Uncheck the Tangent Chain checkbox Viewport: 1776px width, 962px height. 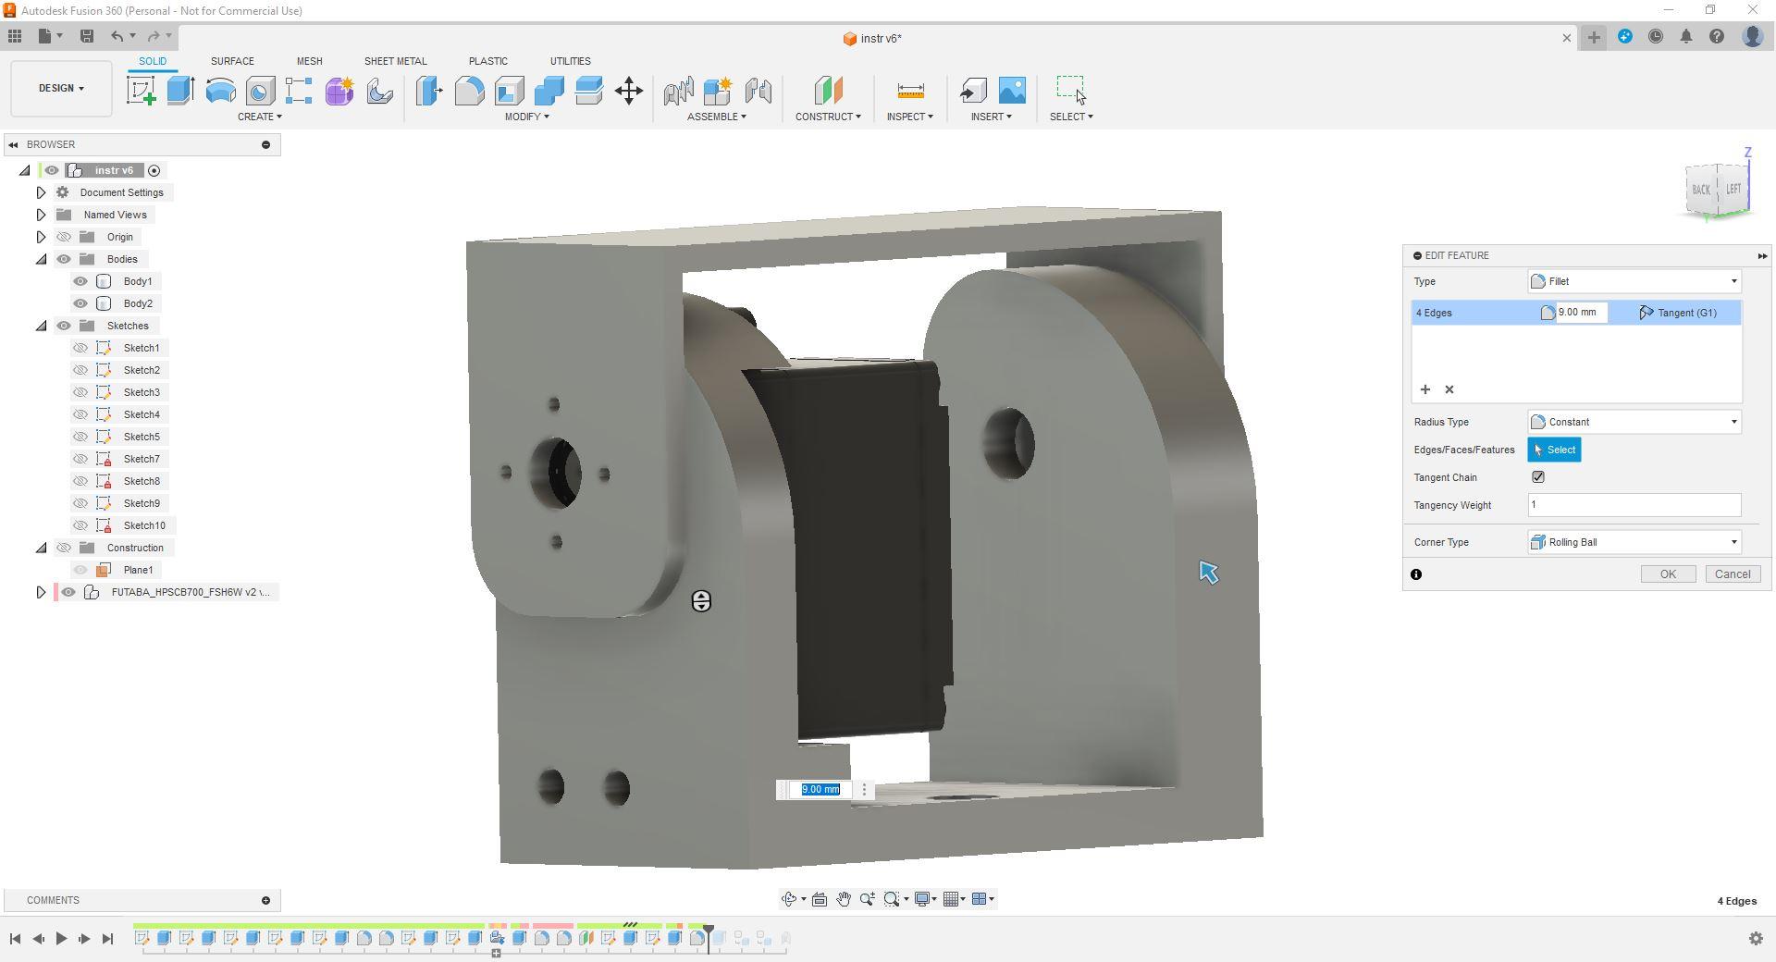coord(1538,477)
